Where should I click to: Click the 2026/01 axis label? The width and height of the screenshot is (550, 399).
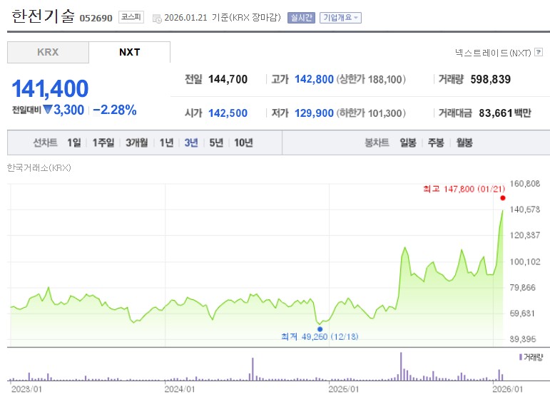pos(508,389)
